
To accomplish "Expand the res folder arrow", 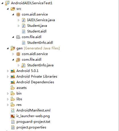I will click(8, 105).
